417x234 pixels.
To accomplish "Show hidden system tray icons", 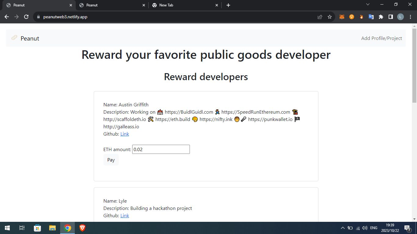I will pos(343,228).
